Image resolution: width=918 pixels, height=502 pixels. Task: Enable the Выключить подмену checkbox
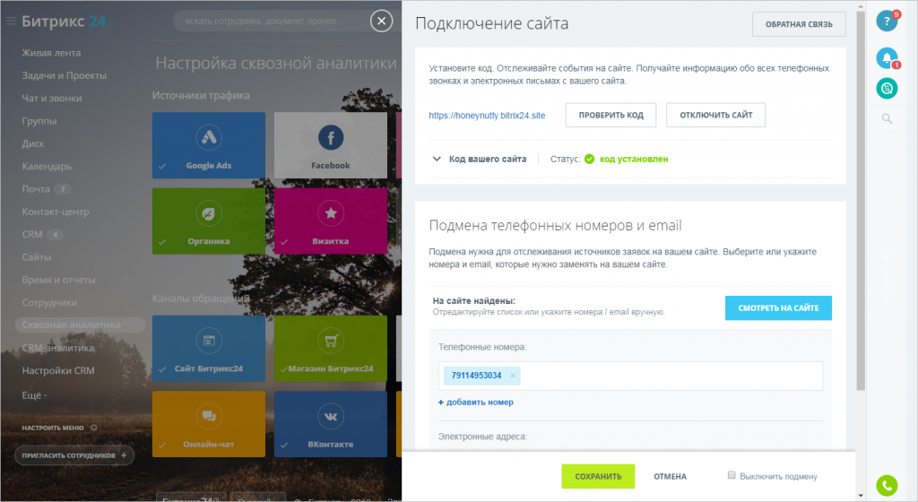point(732,475)
